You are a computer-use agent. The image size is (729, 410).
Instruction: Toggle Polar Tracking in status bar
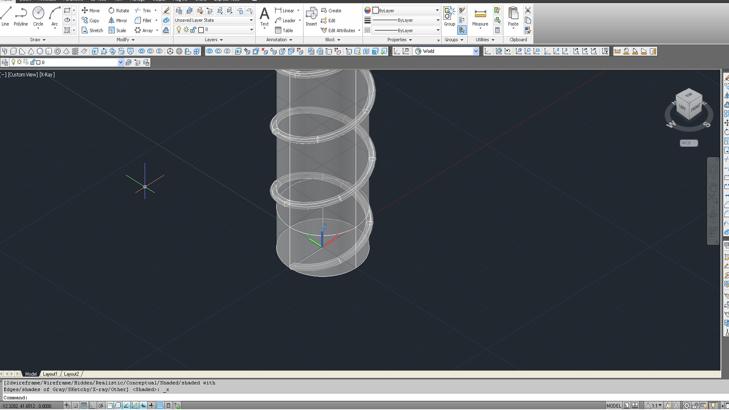[101, 405]
